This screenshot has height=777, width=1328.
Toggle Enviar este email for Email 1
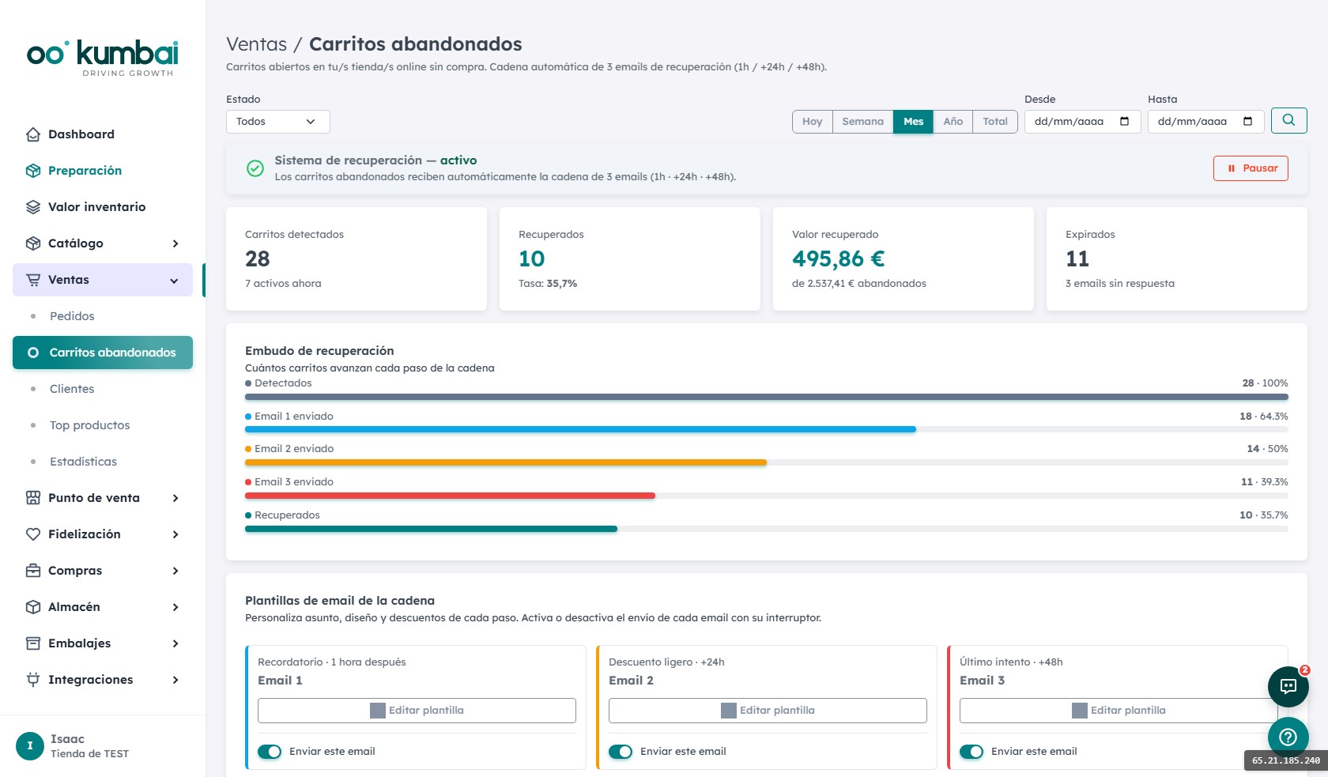(x=270, y=752)
